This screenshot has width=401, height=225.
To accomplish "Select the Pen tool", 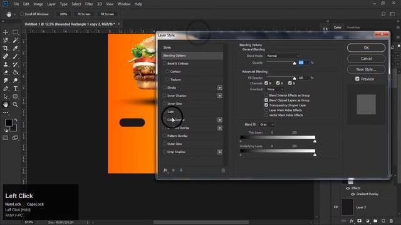I will [x=6, y=89].
